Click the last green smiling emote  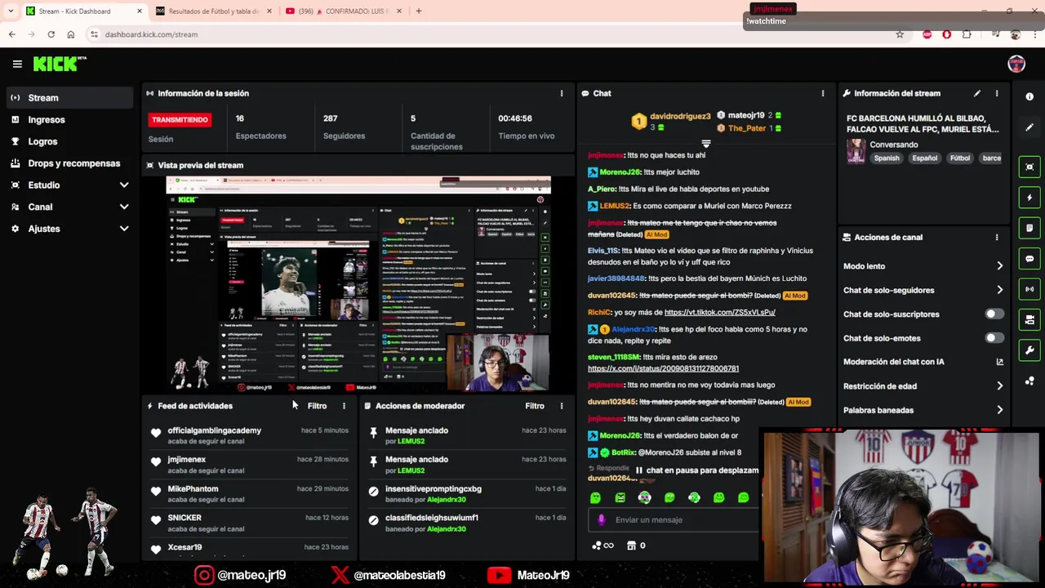(x=743, y=497)
